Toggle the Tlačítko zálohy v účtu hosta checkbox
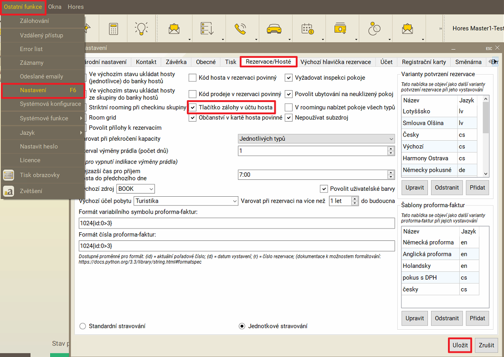 click(x=193, y=107)
